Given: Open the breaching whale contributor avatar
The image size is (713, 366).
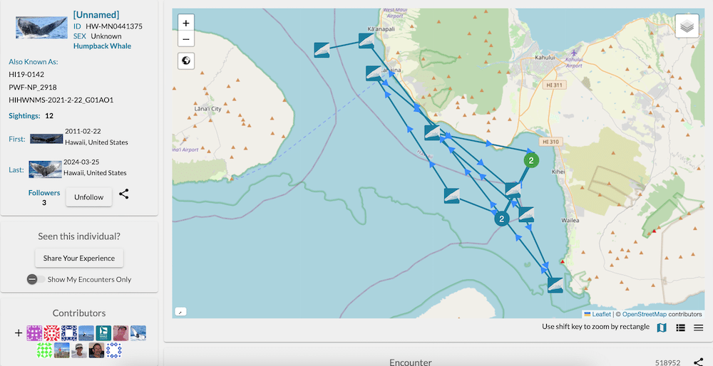Looking at the screenshot, I should [138, 333].
